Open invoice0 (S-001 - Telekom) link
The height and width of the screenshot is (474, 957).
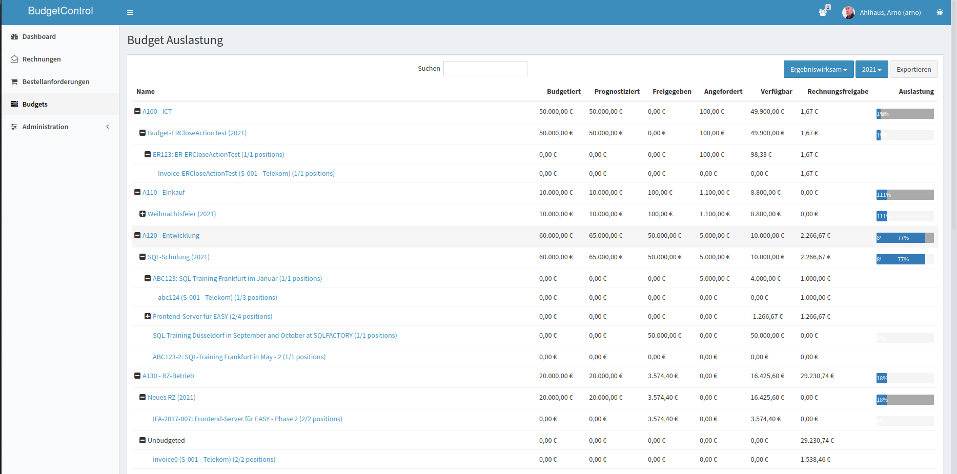(x=214, y=459)
